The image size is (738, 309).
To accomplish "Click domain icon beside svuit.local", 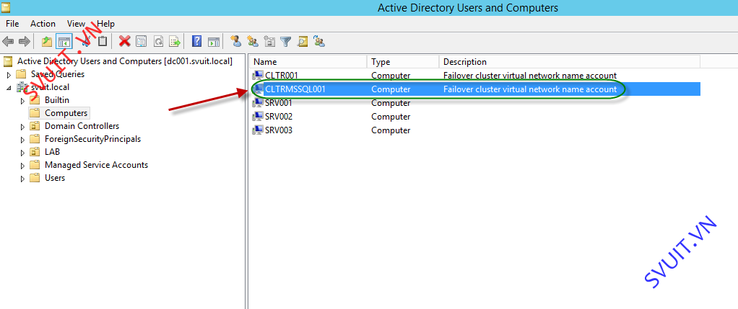I will tap(22, 87).
